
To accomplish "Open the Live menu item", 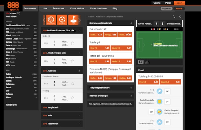I will [45, 9].
